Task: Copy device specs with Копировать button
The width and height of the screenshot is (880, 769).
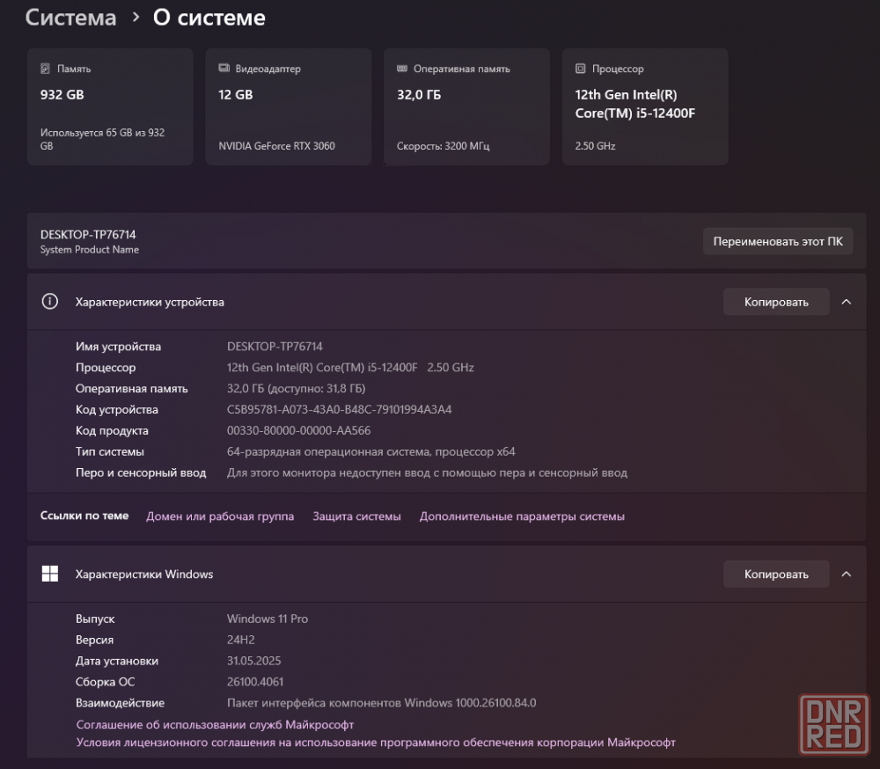Action: point(776,302)
